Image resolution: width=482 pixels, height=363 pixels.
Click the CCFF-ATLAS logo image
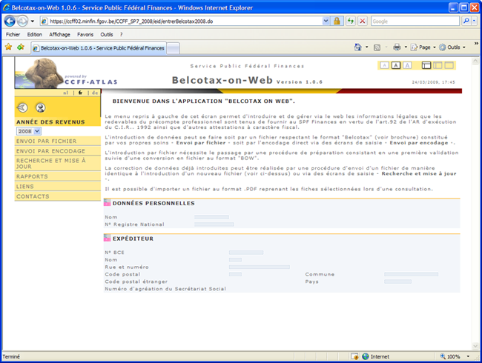(66, 73)
